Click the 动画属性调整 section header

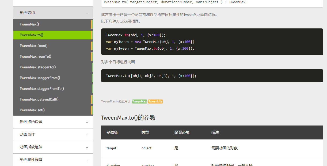pyautogui.click(x=53, y=160)
